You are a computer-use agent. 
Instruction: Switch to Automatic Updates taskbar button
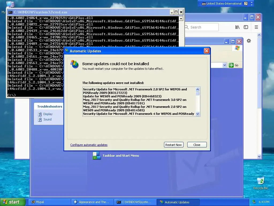178,202
